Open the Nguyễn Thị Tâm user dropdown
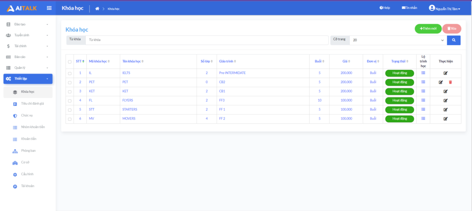The image size is (472, 211). pyautogui.click(x=444, y=8)
